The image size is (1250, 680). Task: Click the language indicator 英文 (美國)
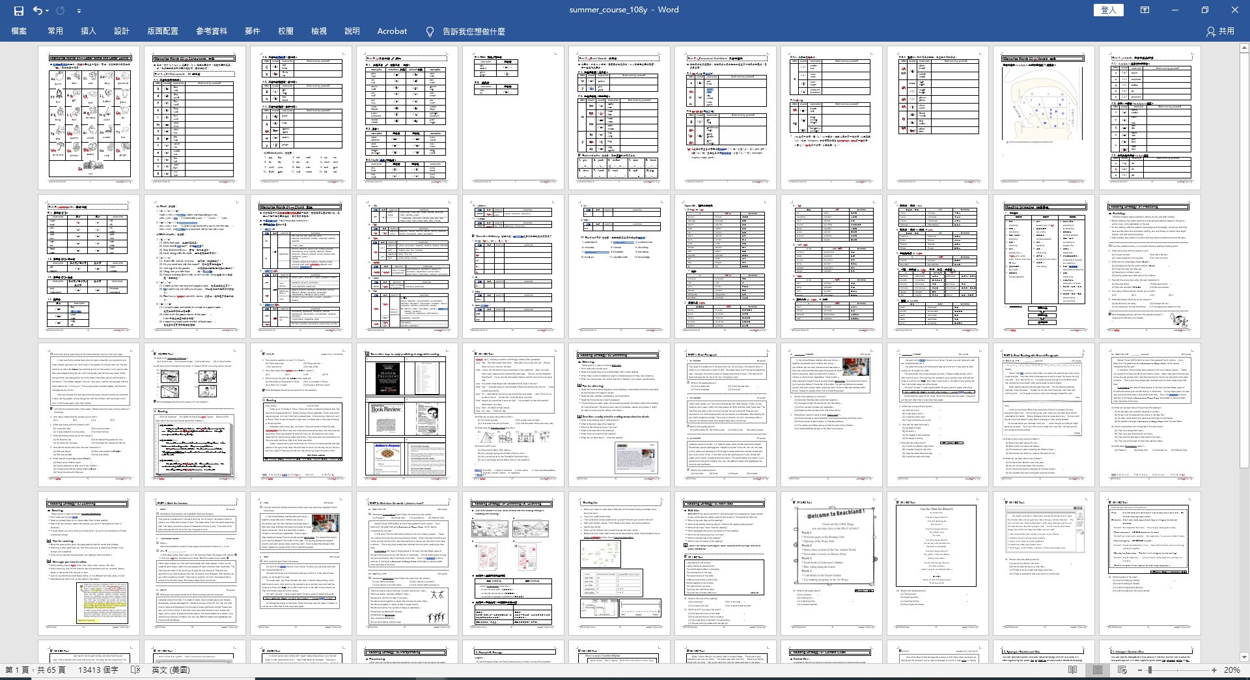(171, 670)
